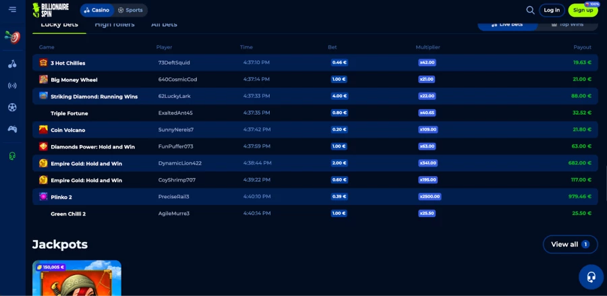Screen dimensions: 607x296
Task: Open Striking Diamond: Running Wins link
Action: (x=94, y=96)
